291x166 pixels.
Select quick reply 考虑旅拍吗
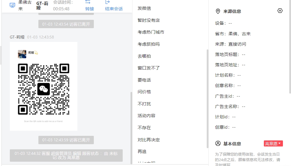[149, 44]
